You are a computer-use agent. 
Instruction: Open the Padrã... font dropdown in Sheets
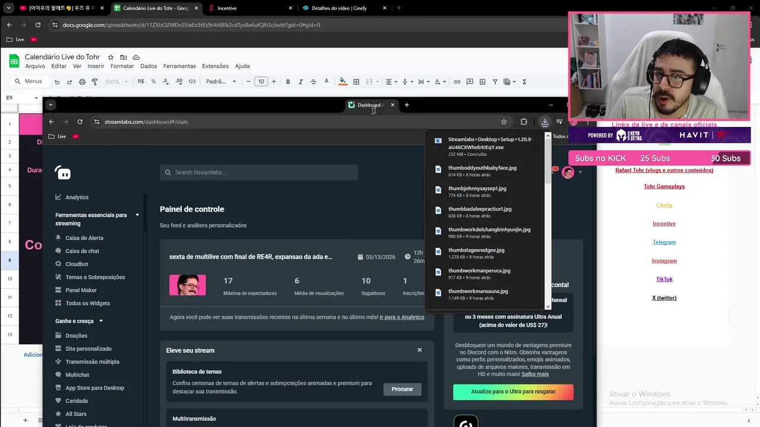click(221, 82)
